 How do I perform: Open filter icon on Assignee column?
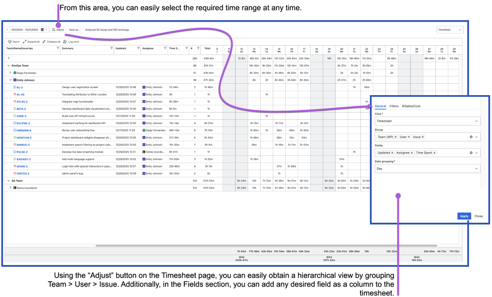(x=165, y=48)
